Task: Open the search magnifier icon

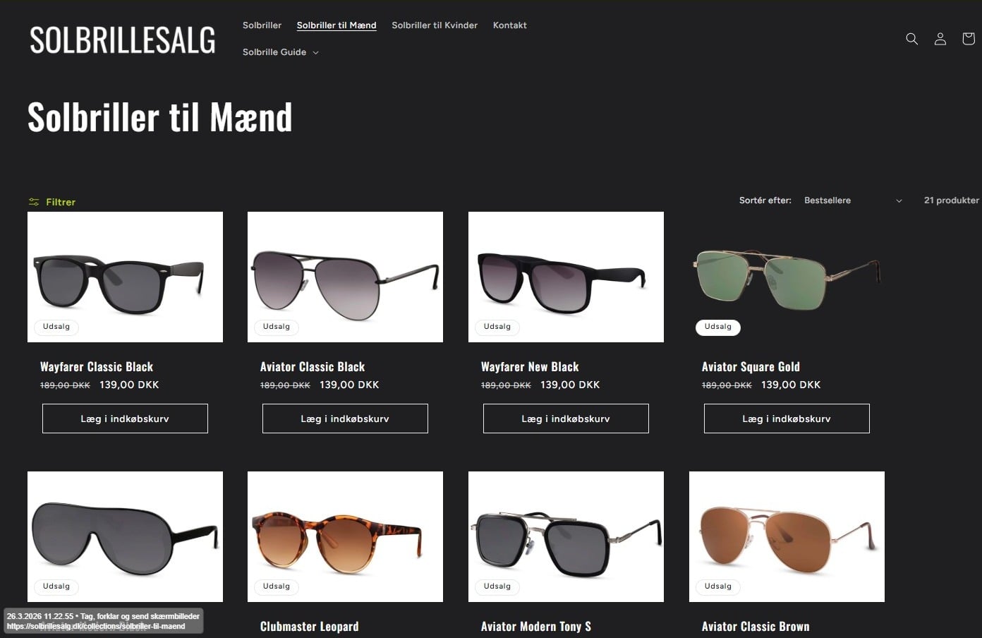Action: (x=911, y=39)
